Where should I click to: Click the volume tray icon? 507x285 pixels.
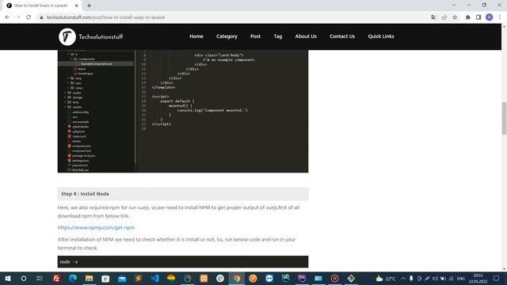pyautogui.click(x=435, y=278)
